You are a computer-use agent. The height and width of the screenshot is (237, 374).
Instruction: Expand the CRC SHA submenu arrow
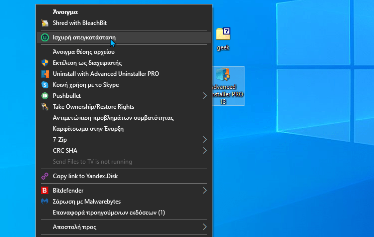coord(204,151)
